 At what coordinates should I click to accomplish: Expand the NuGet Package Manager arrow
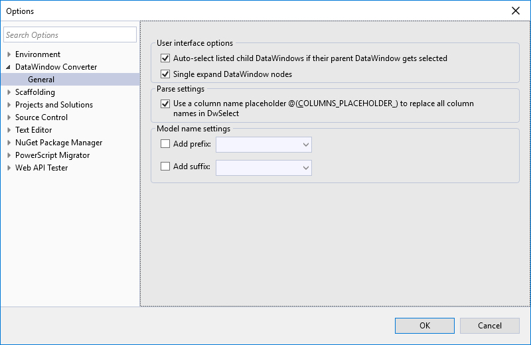tap(9, 143)
